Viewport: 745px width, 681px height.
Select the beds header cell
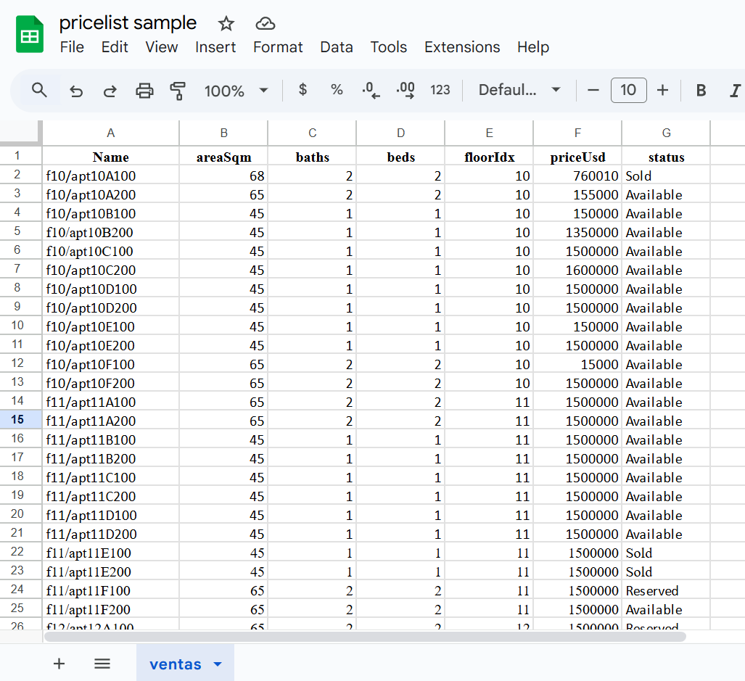click(x=400, y=157)
